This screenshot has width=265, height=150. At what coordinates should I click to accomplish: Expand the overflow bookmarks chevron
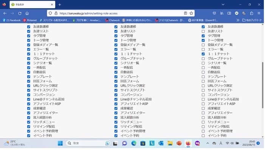(238, 20)
